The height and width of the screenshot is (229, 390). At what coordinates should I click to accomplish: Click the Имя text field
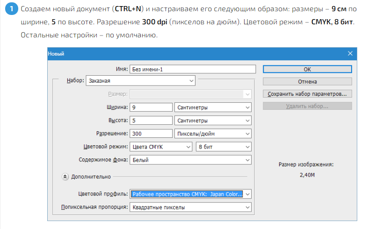click(192, 69)
